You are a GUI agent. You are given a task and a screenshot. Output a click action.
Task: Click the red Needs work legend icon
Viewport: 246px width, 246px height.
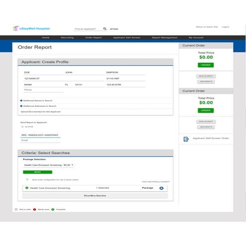click(x=34, y=209)
